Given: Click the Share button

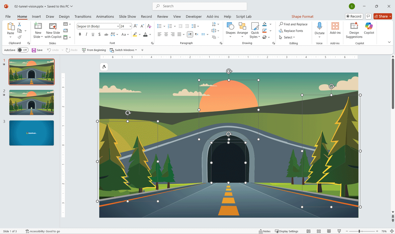Looking at the screenshot, I should pos(382,16).
